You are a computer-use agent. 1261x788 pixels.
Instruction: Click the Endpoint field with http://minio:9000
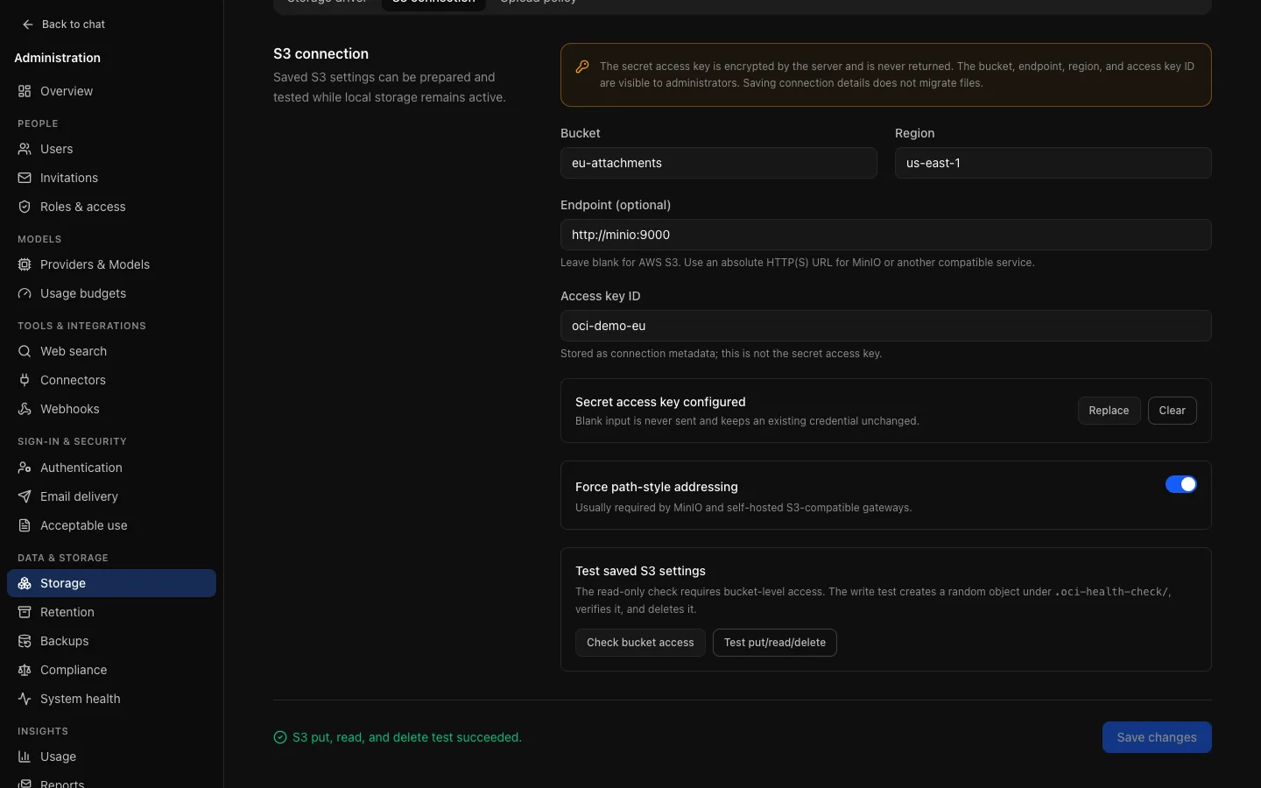(885, 235)
